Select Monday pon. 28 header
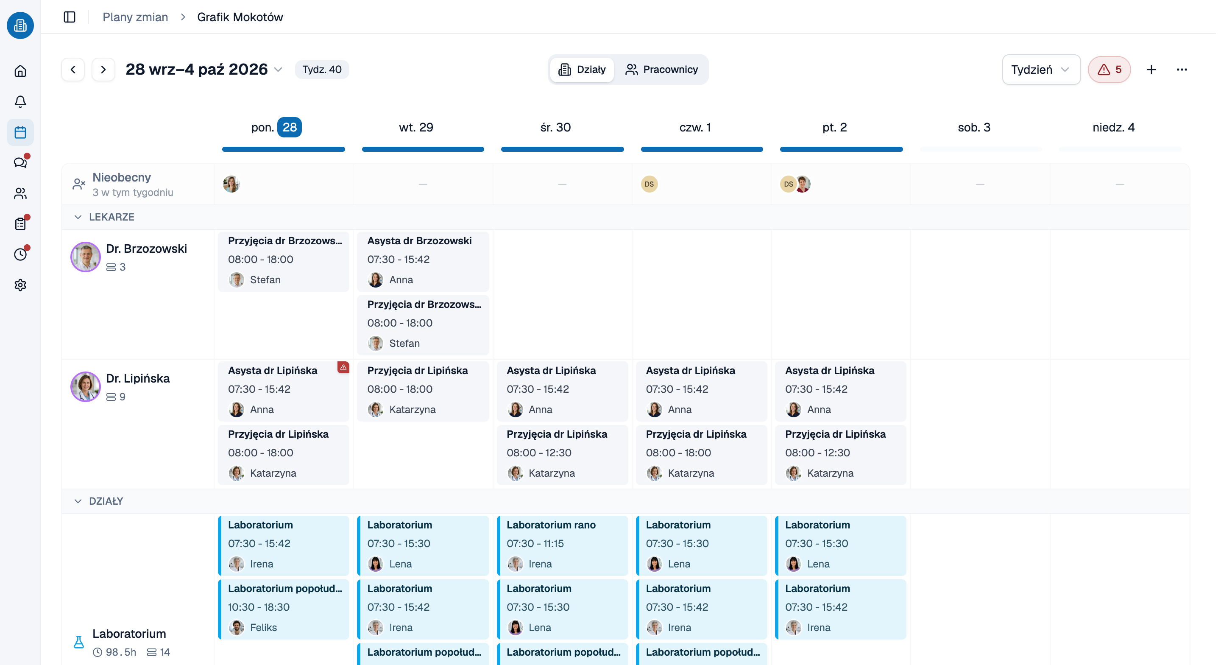Screen dimensions: 1221x665 [277, 127]
